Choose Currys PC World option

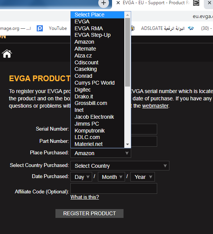pos(98,83)
